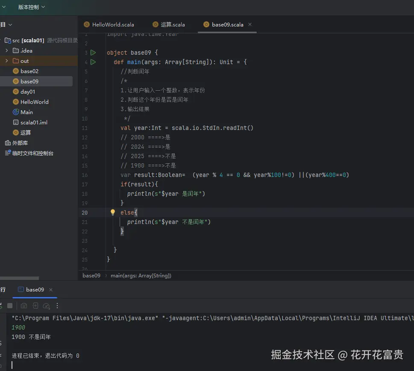The height and width of the screenshot is (371, 414).
Task: Open the project view dropdown chevron
Action: [10, 24]
